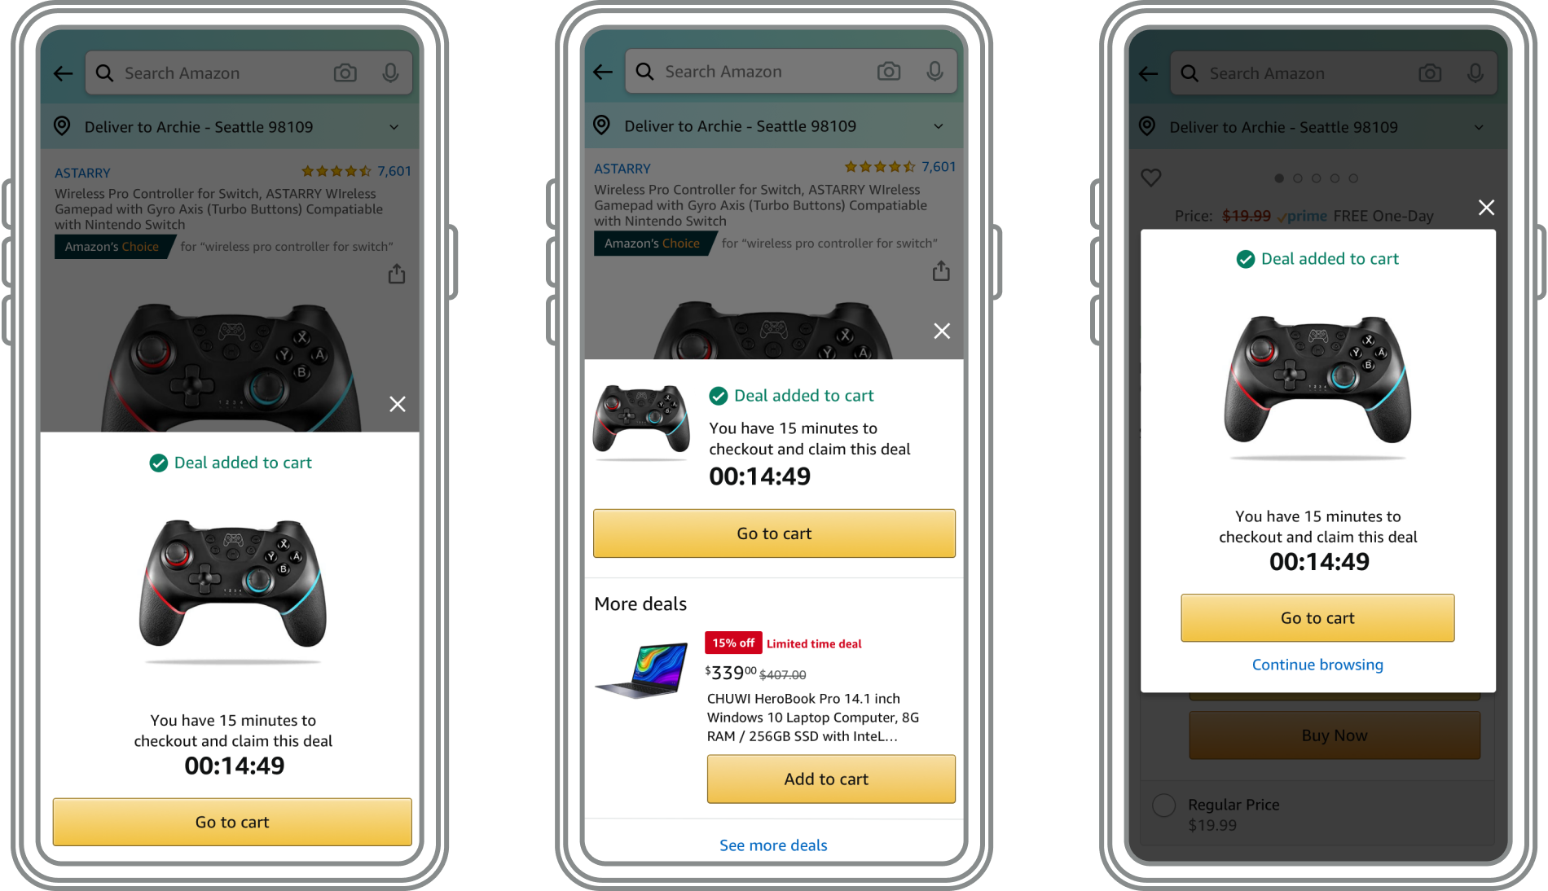Click Search Amazon field on middle phone
The image size is (1548, 891).
pyautogui.click(x=790, y=72)
